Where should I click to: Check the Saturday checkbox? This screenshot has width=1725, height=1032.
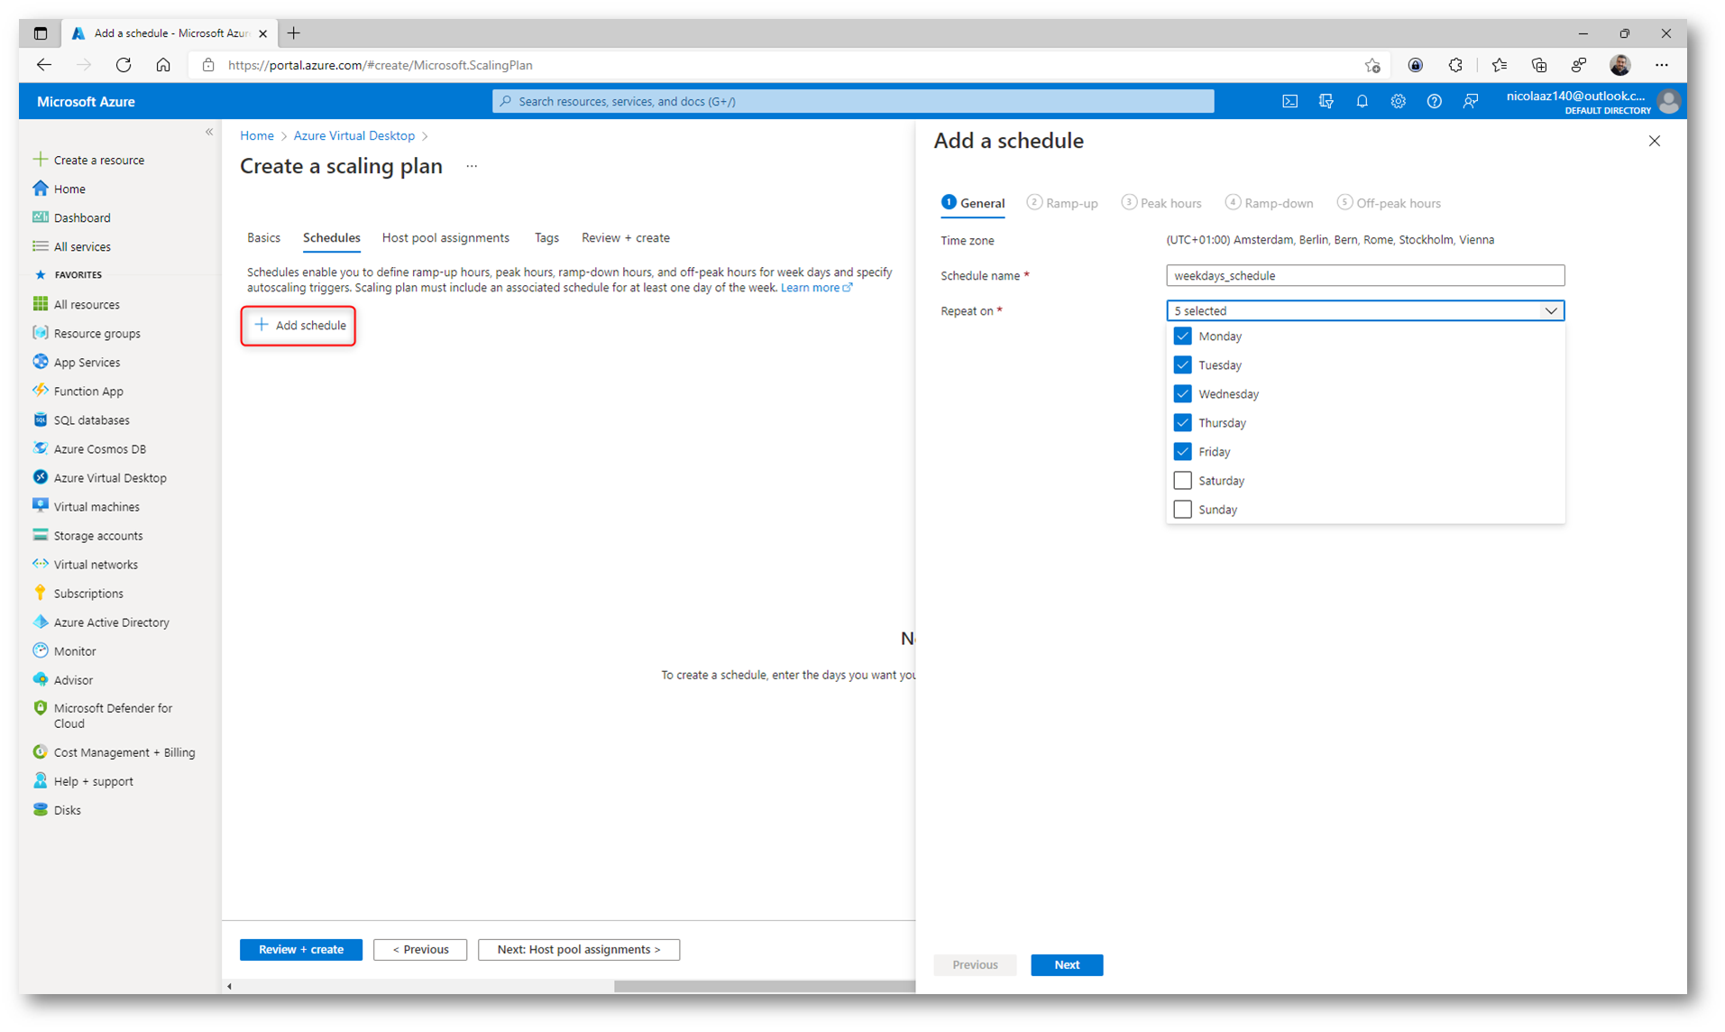click(1182, 480)
